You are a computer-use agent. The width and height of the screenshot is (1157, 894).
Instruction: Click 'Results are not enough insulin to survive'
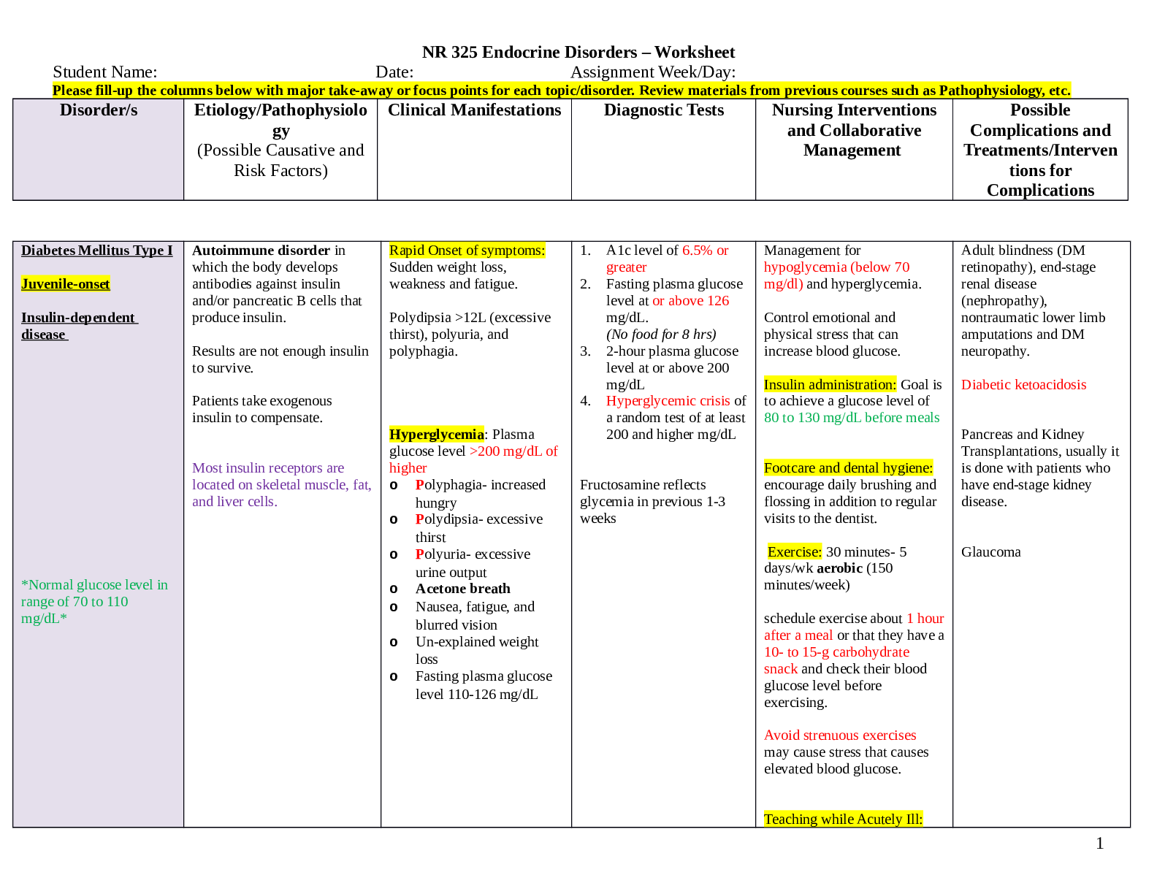(x=280, y=359)
